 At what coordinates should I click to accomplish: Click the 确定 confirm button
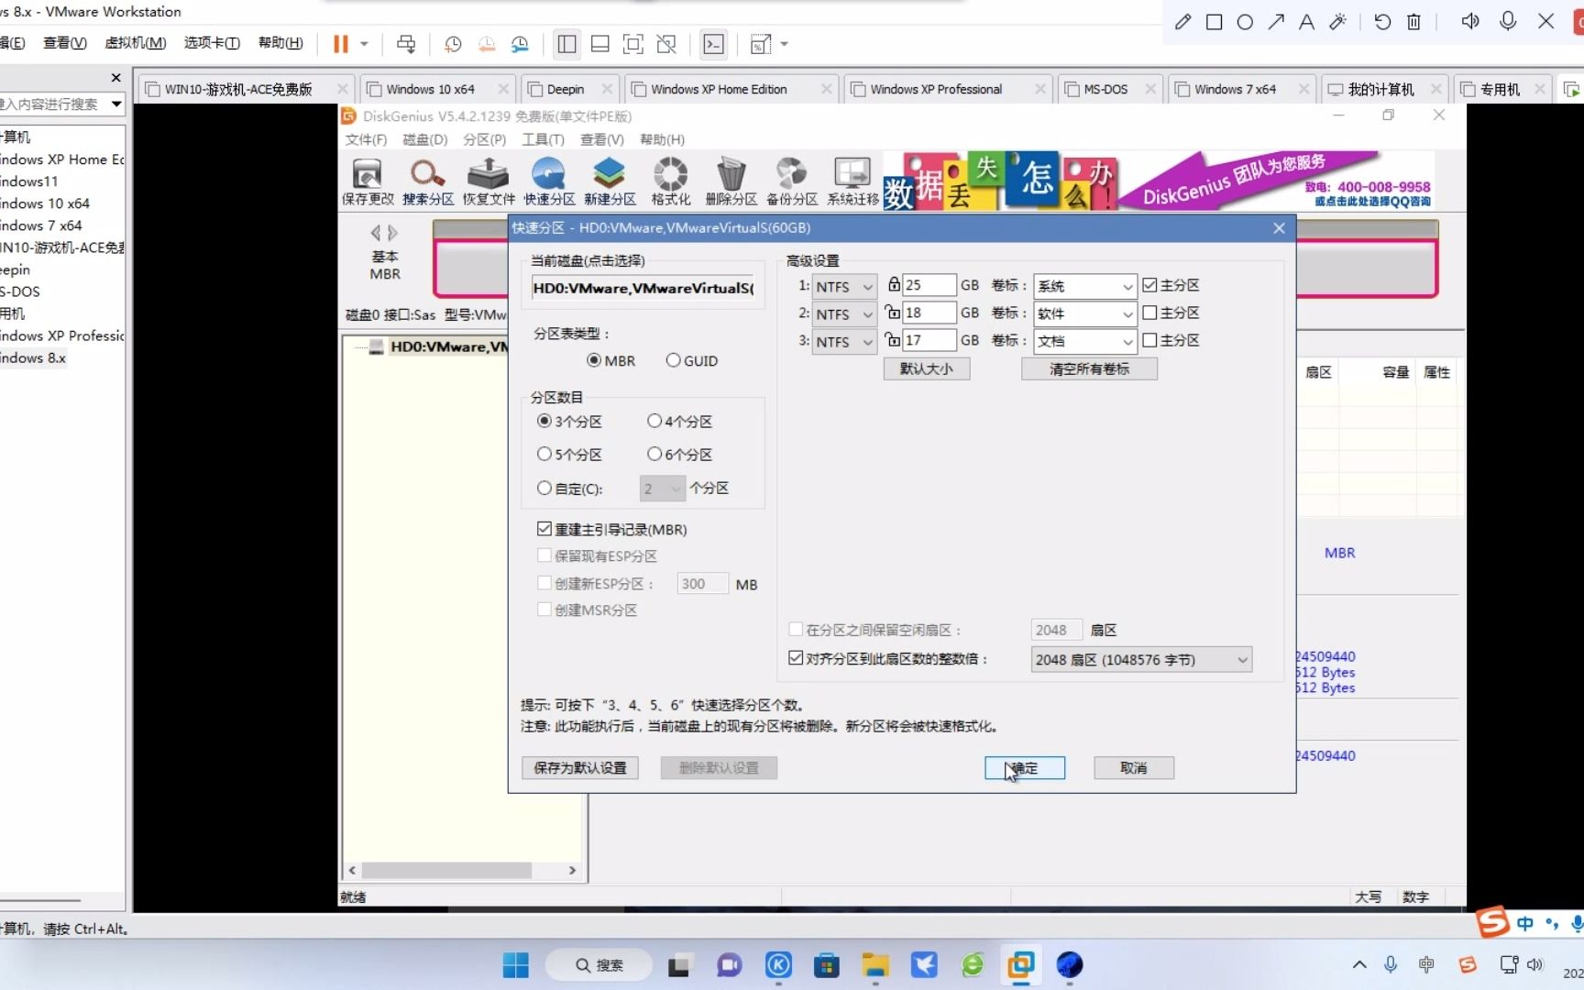coord(1025,768)
